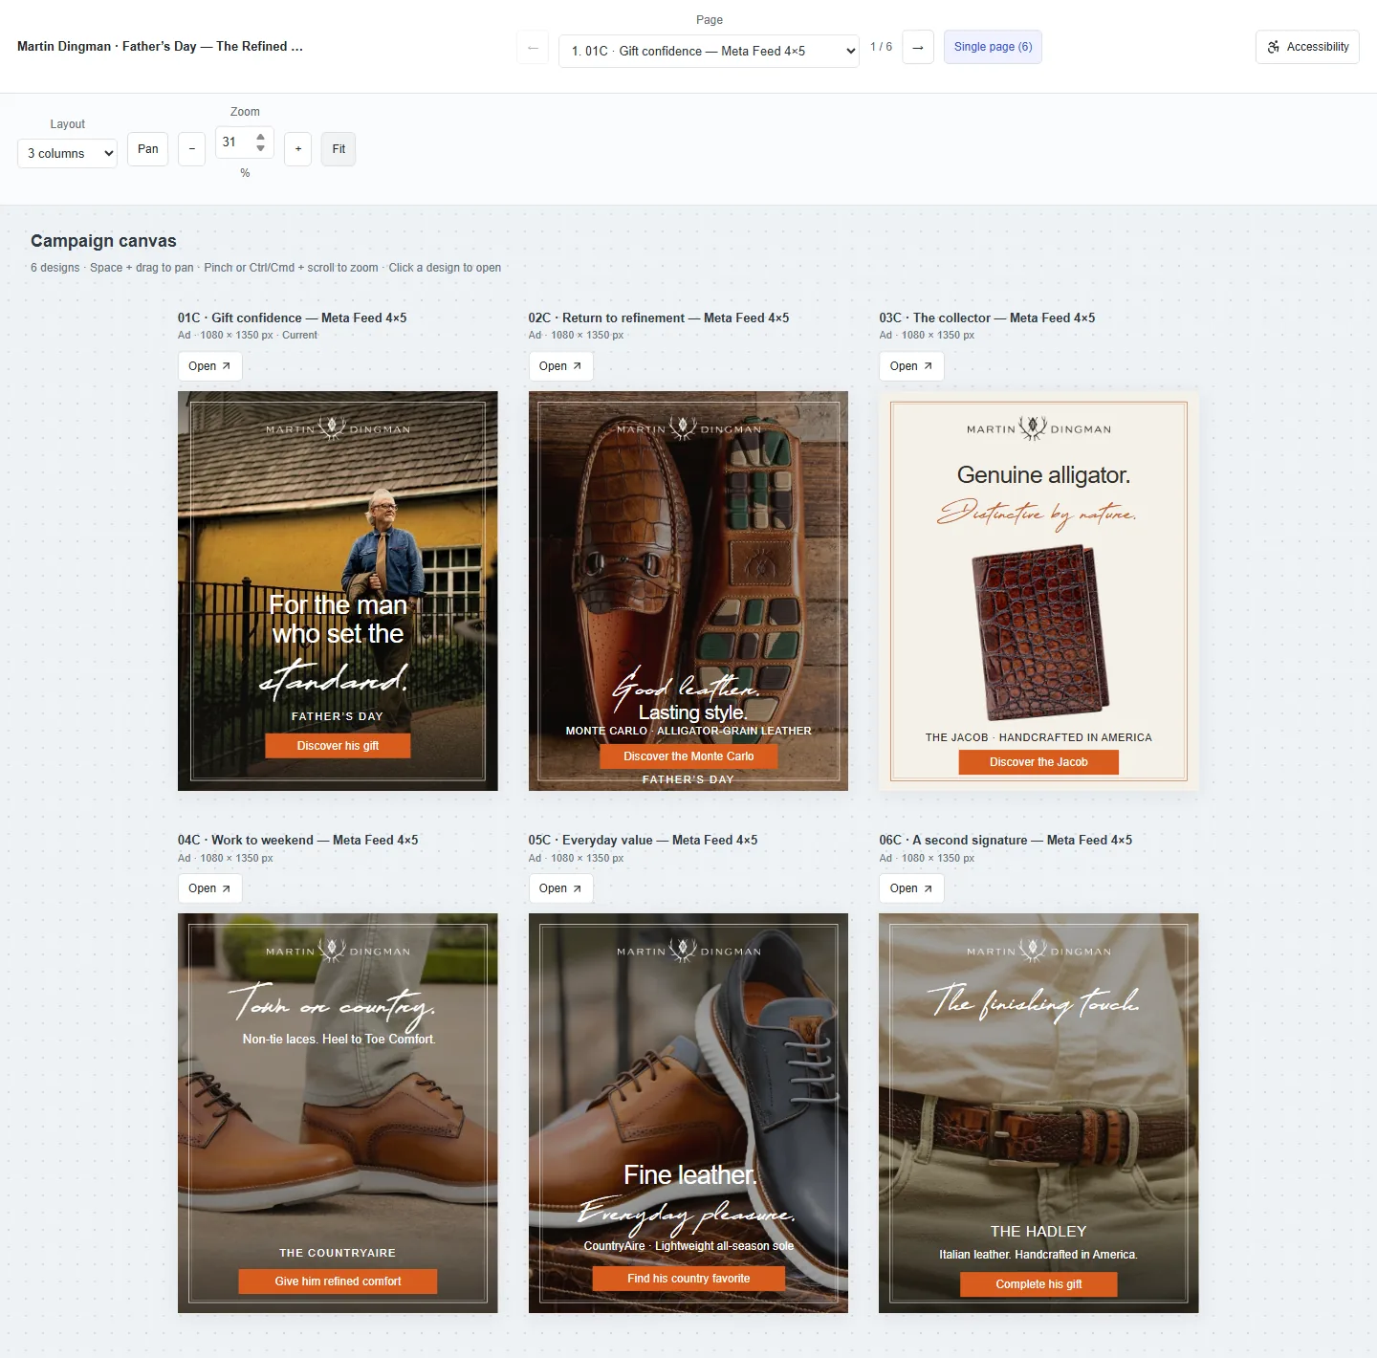Viewport: 1377px width, 1358px height.
Task: Go to the previous page arrow
Action: point(533,47)
